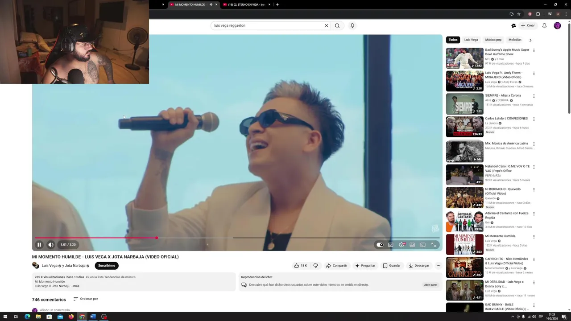The height and width of the screenshot is (321, 571).
Task: Save video with the Guardar button
Action: click(392, 266)
